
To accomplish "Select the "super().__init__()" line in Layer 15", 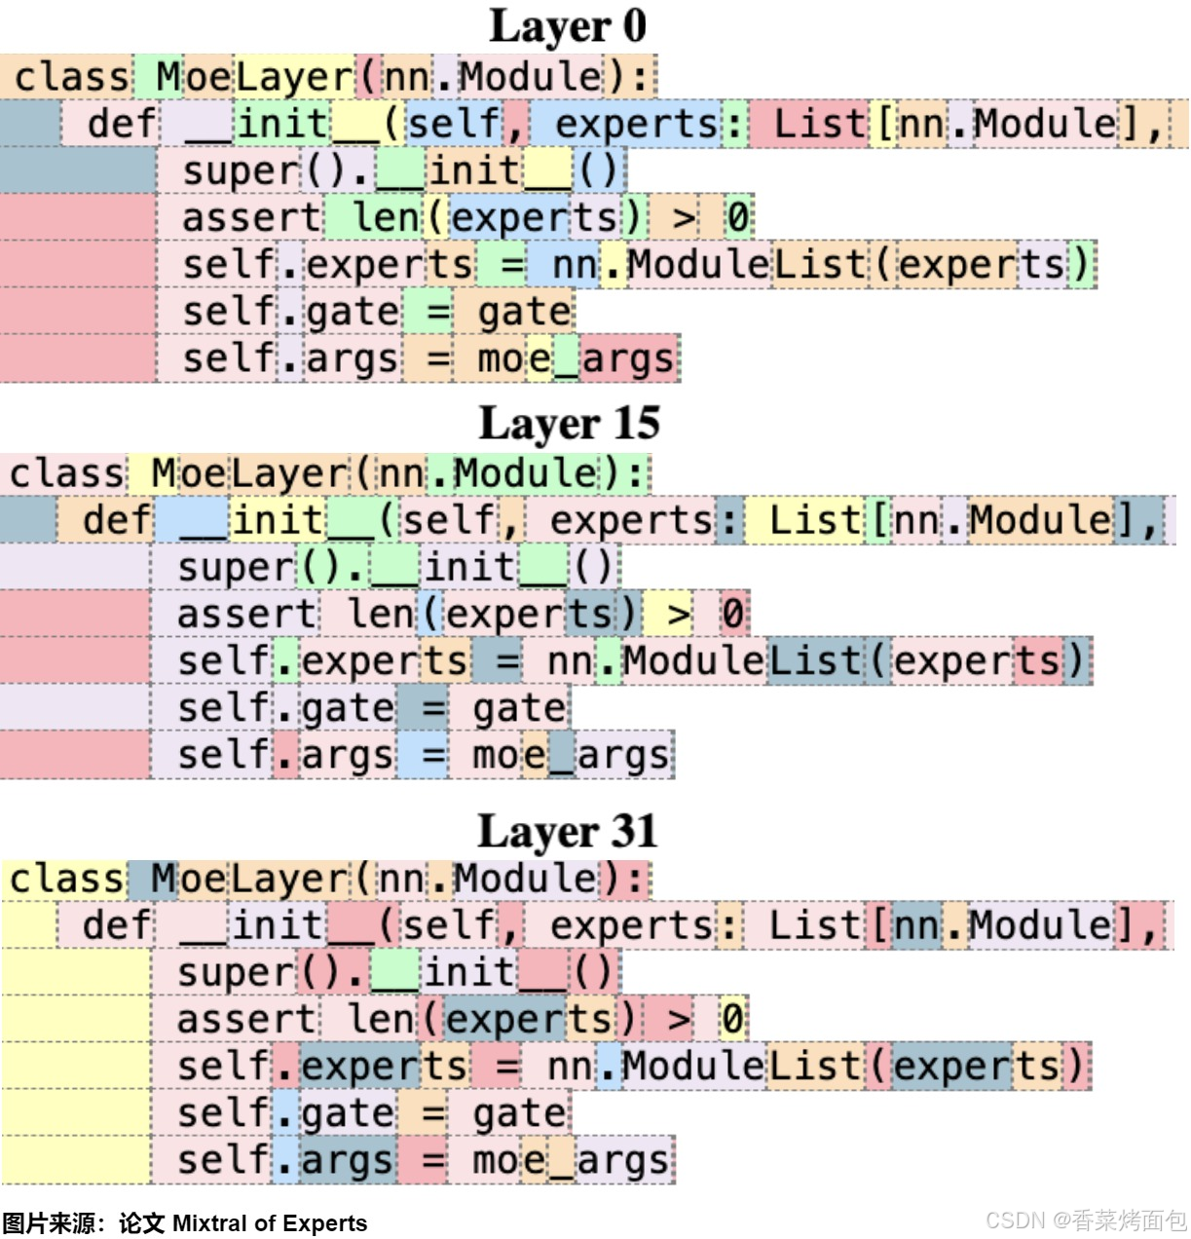I will (x=311, y=567).
